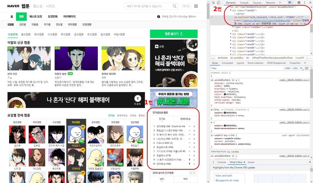Close the bottom drawer
313x183 pixels.
pos(310,162)
